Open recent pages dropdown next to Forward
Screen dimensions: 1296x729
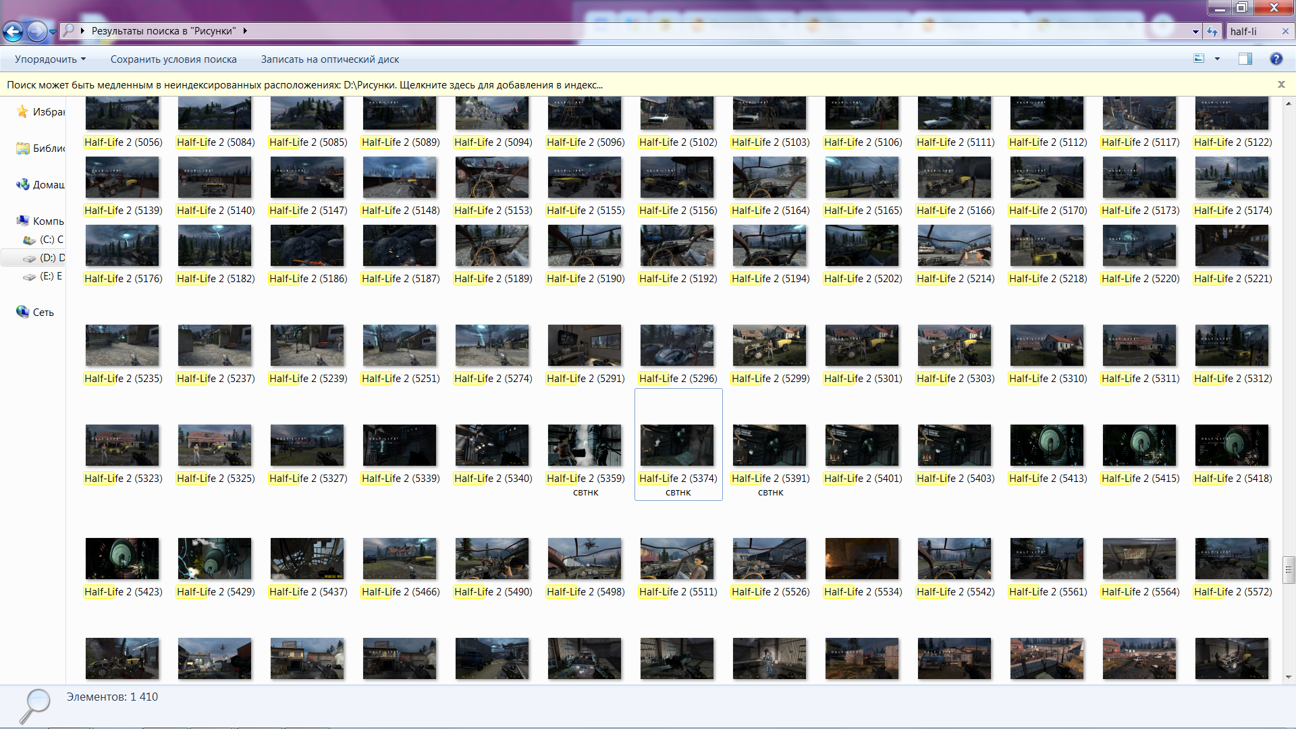click(53, 31)
